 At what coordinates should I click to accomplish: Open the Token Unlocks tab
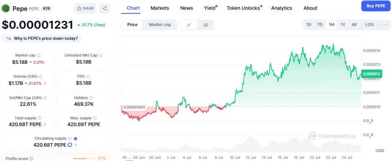[244, 8]
